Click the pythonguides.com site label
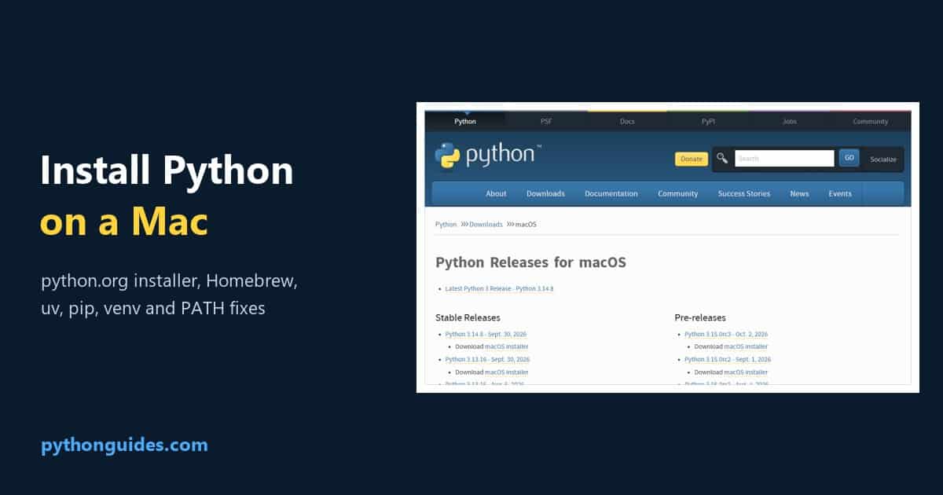 (124, 445)
